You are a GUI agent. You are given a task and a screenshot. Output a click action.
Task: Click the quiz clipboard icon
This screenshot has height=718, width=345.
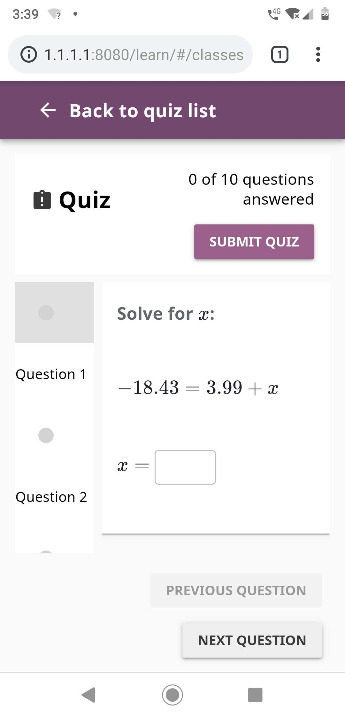click(42, 200)
